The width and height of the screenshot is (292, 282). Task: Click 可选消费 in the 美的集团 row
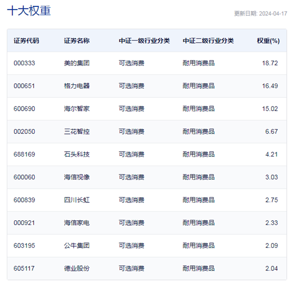tap(131, 63)
